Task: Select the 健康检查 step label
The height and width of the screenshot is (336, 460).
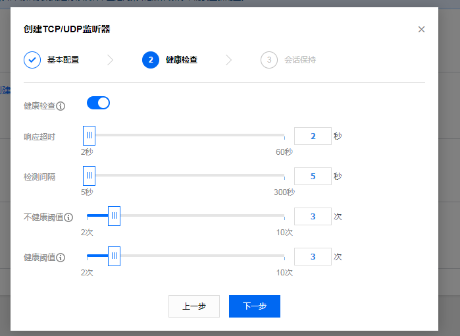Action: tap(182, 60)
